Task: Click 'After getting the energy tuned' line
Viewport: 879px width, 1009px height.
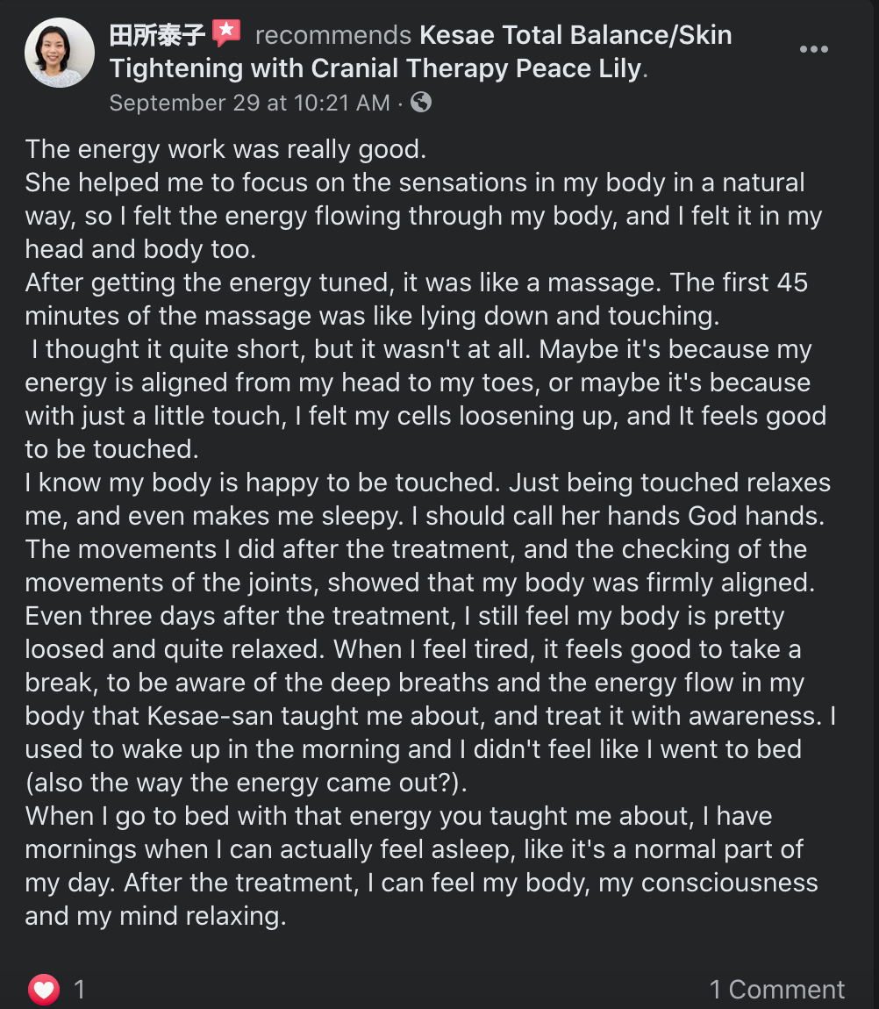Action: click(x=417, y=283)
